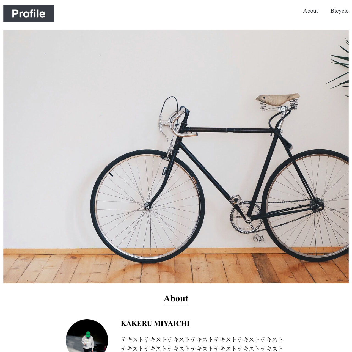Click the bicycle hero image
352x352 pixels.
(x=176, y=156)
